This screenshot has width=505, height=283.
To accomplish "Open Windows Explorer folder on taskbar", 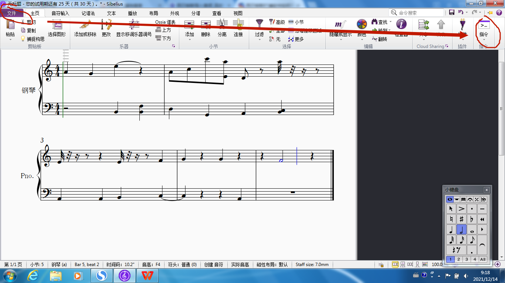I will [x=56, y=275].
